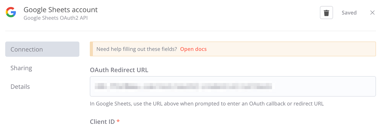Screen dimensions: 379x126
Task: Open docs link in the help banner
Action: pyautogui.click(x=193, y=49)
